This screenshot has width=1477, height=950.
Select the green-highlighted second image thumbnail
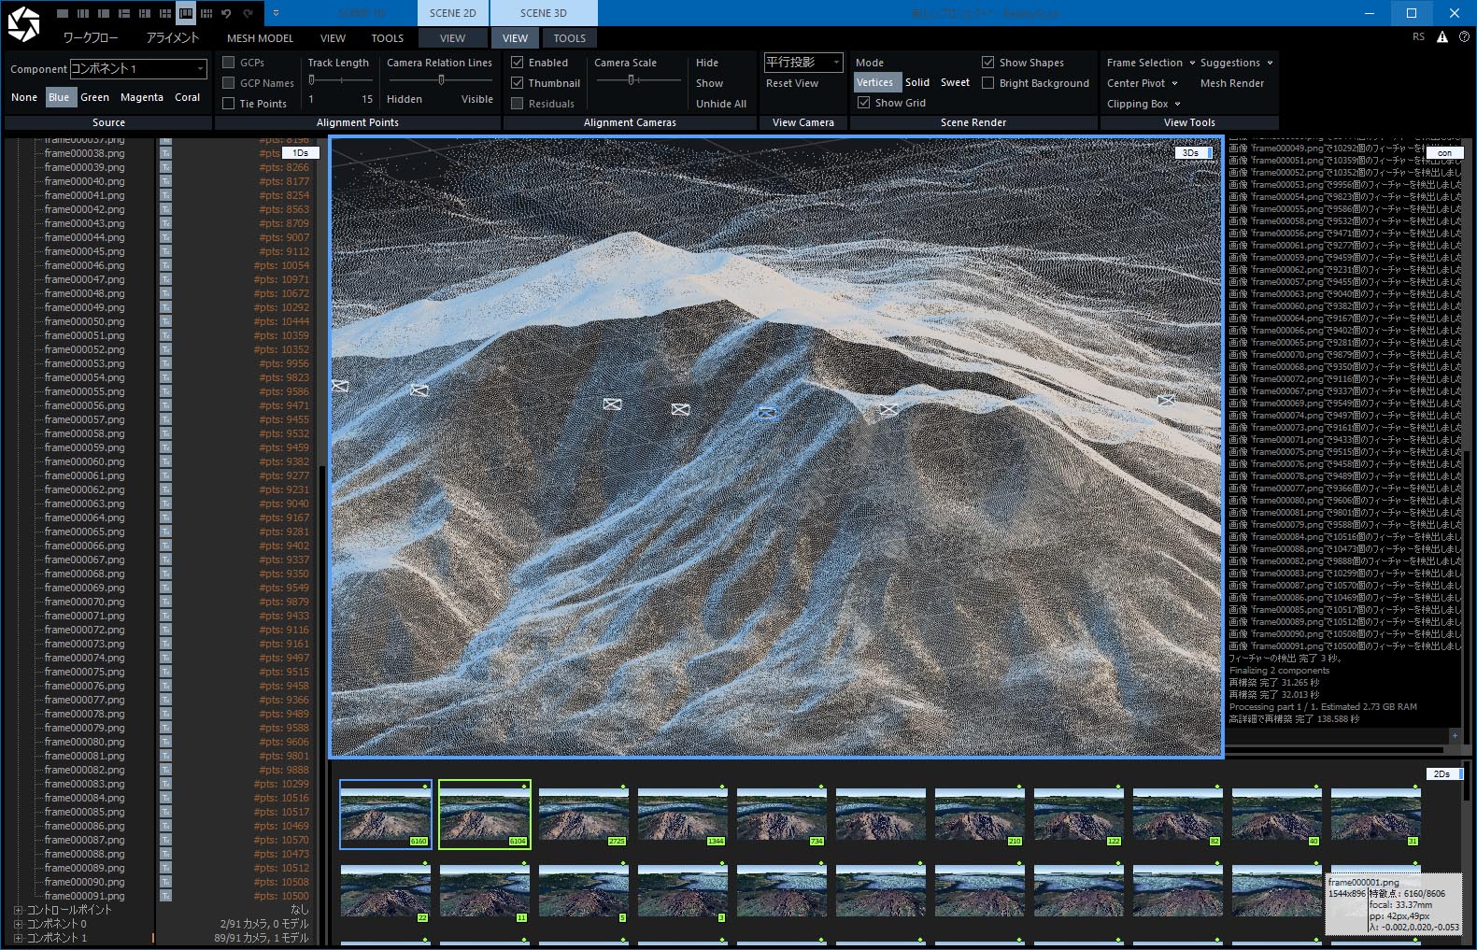tap(485, 815)
